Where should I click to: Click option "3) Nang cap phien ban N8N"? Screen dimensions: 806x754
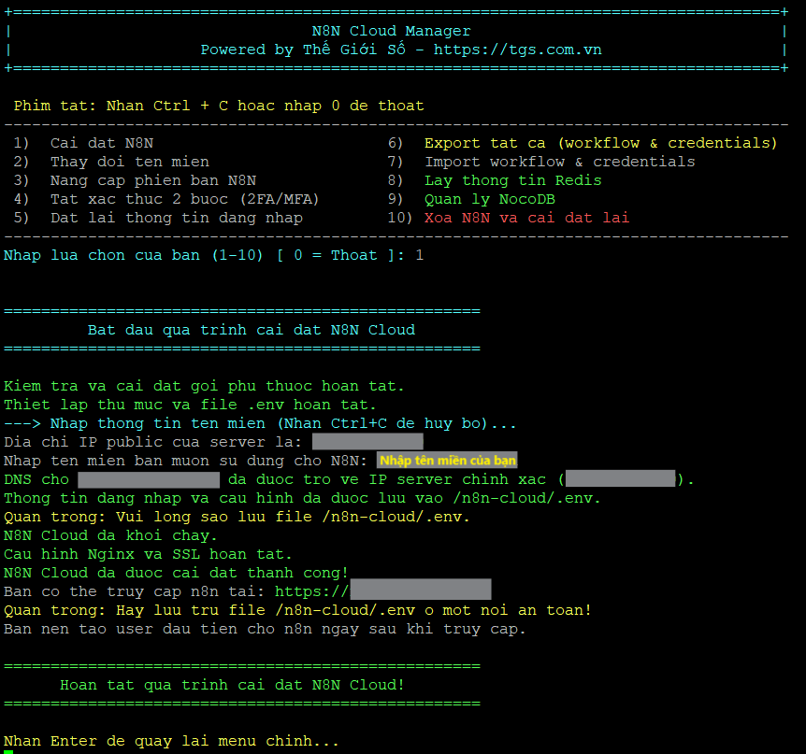click(135, 181)
